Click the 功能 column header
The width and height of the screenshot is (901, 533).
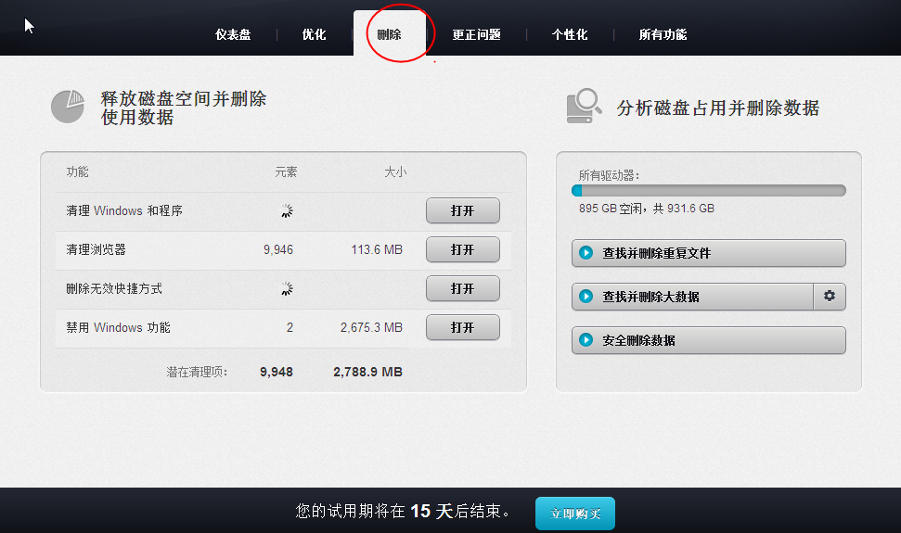[x=78, y=171]
